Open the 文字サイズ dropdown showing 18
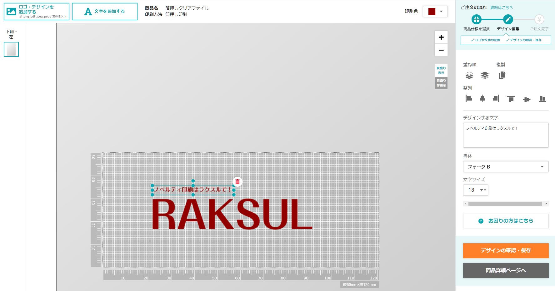 (475, 190)
